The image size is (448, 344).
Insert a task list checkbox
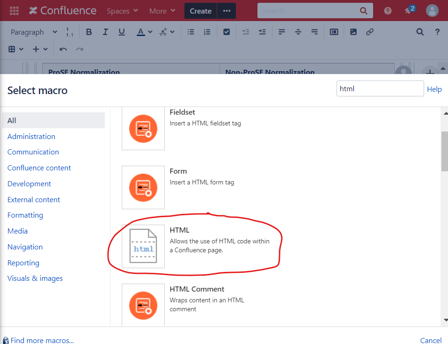click(227, 32)
